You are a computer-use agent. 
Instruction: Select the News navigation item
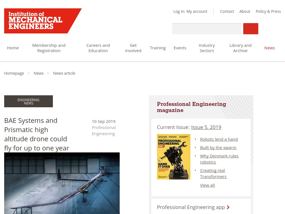269,48
